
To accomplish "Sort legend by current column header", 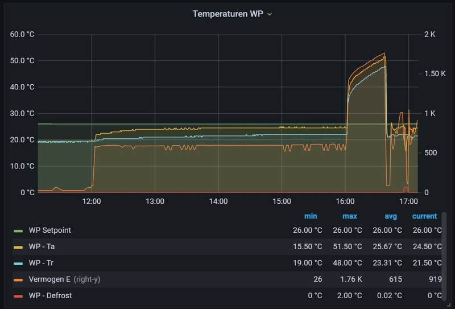I will [x=424, y=216].
